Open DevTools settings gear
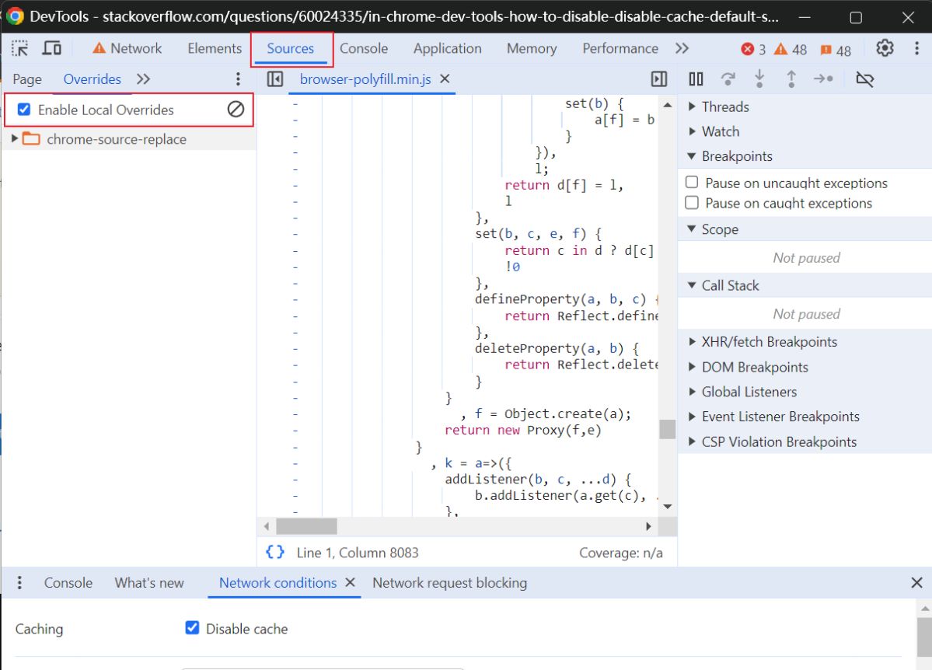Image resolution: width=932 pixels, height=670 pixels. pos(885,48)
